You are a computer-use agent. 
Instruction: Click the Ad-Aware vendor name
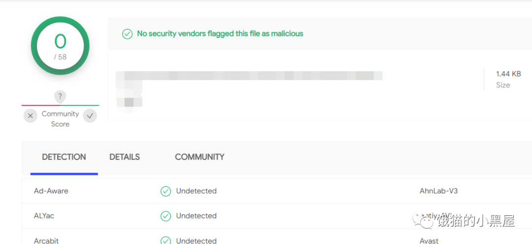click(x=51, y=191)
